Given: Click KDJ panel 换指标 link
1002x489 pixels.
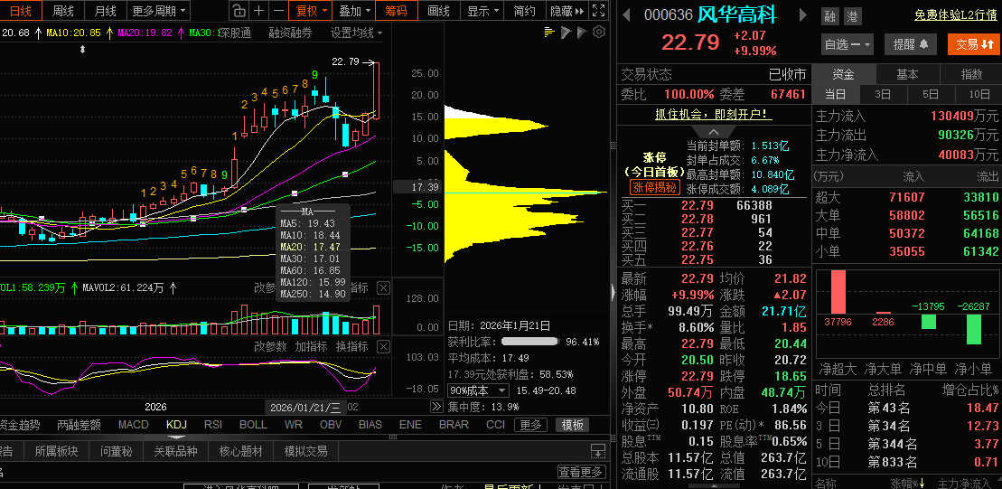Looking at the screenshot, I should tap(352, 347).
